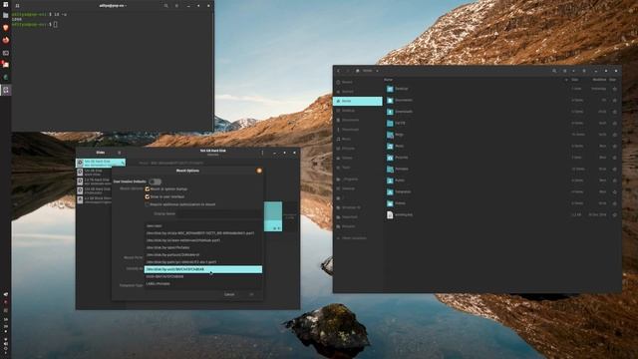Click Cancel in Mount Options dialog
Screen dimensions: 638x359
[229, 294]
